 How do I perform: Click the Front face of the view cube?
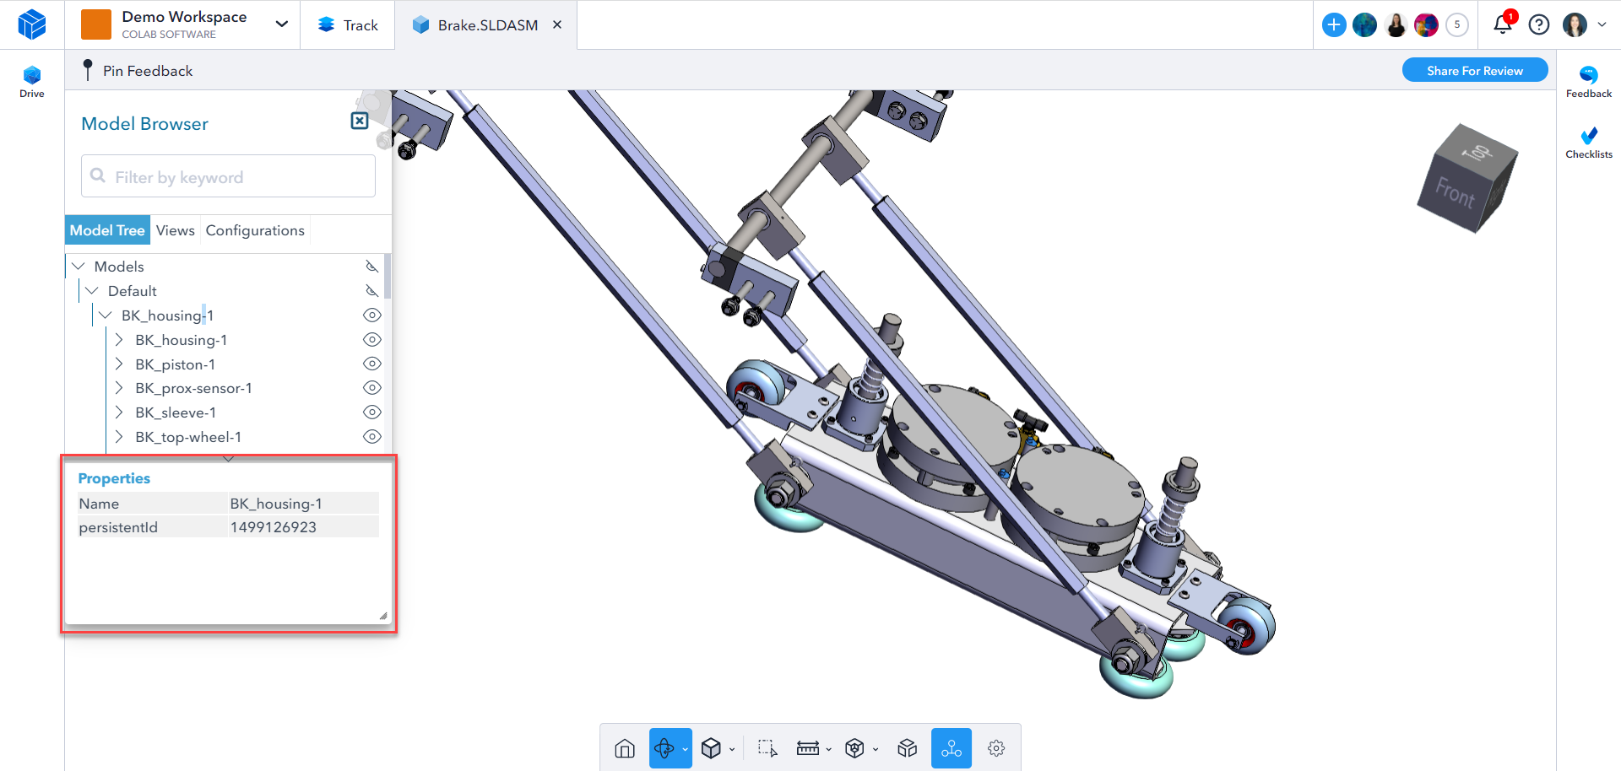pyautogui.click(x=1455, y=192)
